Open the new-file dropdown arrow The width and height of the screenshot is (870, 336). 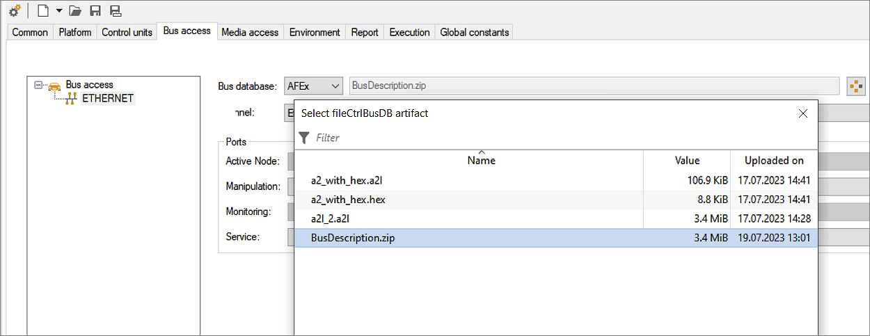point(59,11)
